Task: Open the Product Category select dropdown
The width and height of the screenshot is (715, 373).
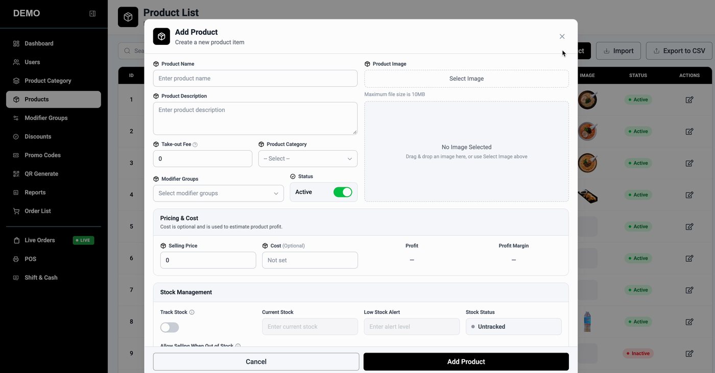Action: (308, 159)
